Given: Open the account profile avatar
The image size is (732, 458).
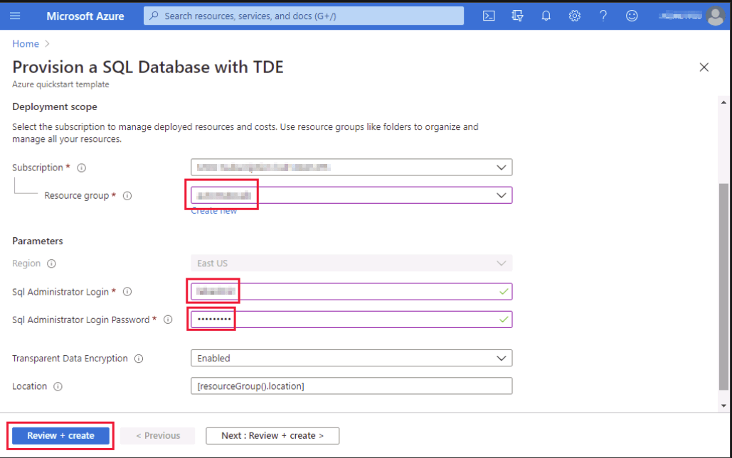Looking at the screenshot, I should (x=714, y=16).
